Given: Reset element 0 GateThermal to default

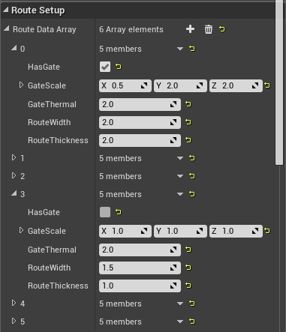Looking at the screenshot, I should pyautogui.click(x=188, y=104).
